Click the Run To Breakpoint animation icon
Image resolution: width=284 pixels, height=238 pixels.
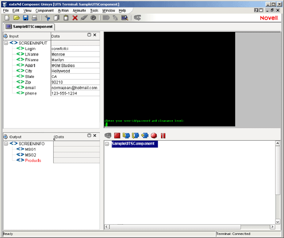click(145, 135)
